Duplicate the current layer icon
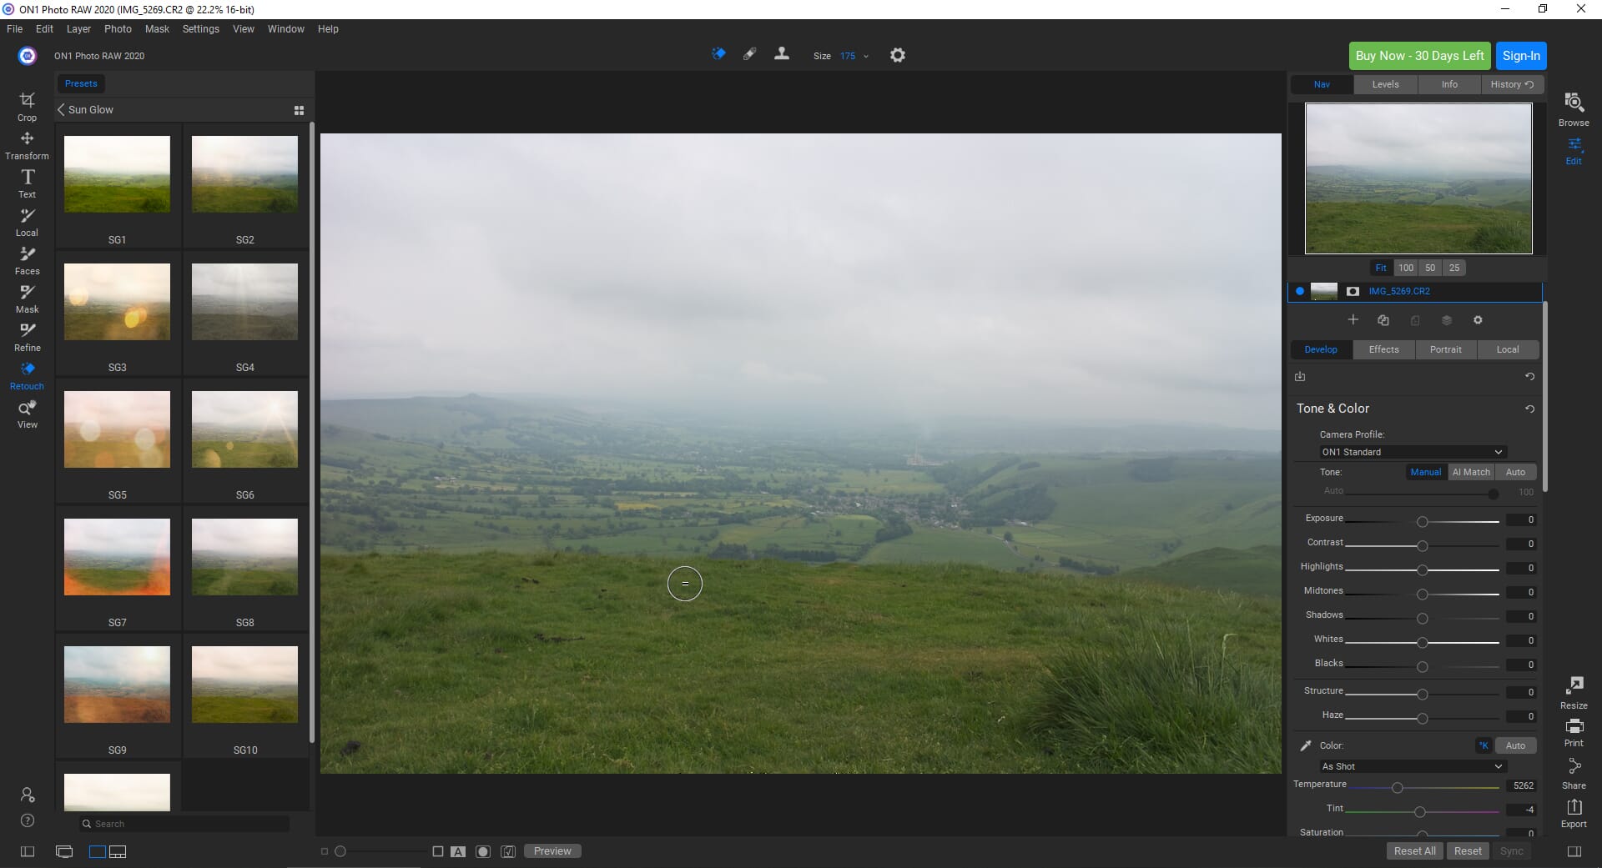Viewport: 1602px width, 868px height. point(1383,320)
